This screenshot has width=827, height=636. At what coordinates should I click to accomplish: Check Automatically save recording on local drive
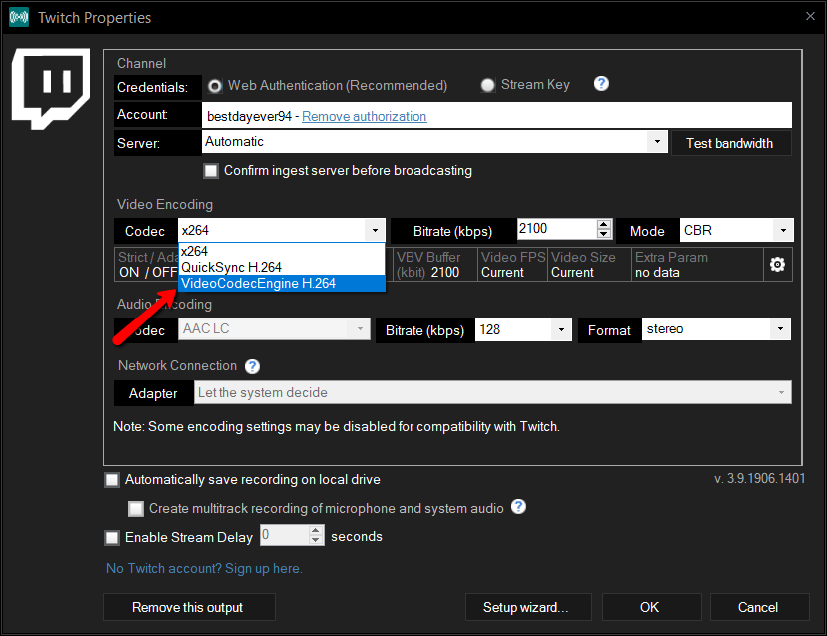point(112,480)
